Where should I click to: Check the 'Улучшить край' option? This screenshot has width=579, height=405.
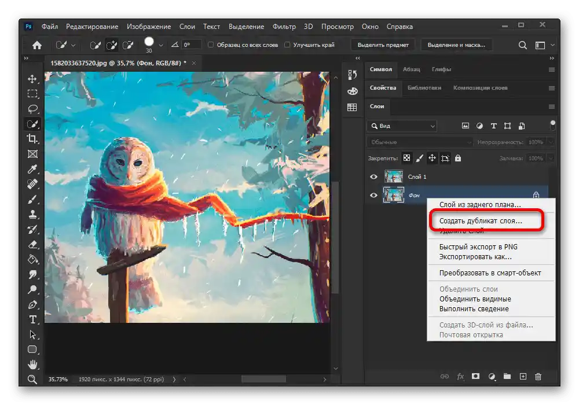tap(287, 45)
